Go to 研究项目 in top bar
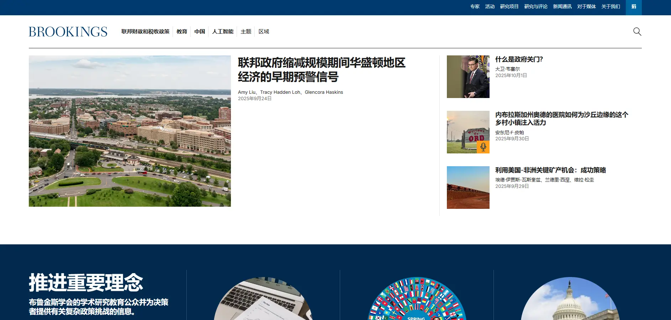The height and width of the screenshot is (320, 671). click(x=509, y=7)
